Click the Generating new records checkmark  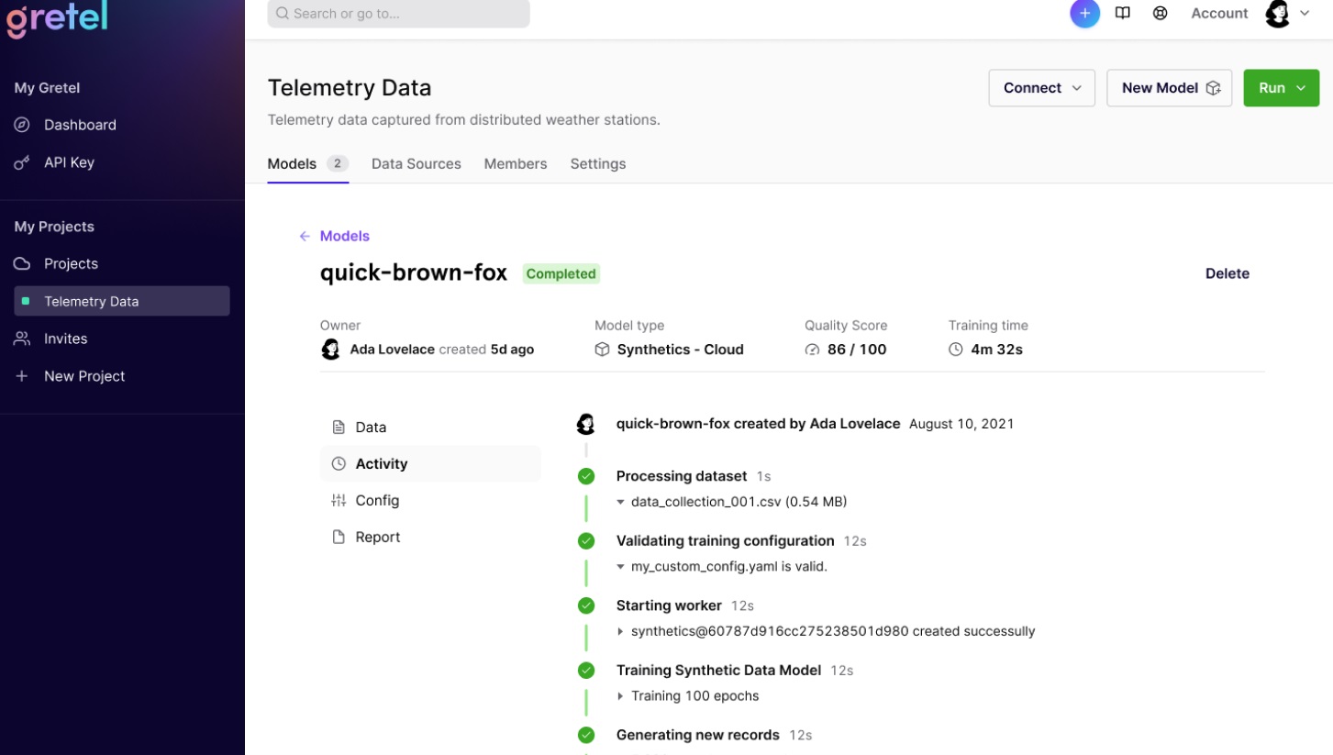click(x=586, y=735)
